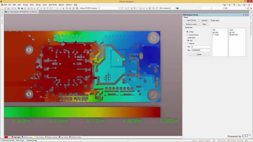Click the Print toolbar icon
This screenshot has height=142, width=253.
(x=12, y=8)
